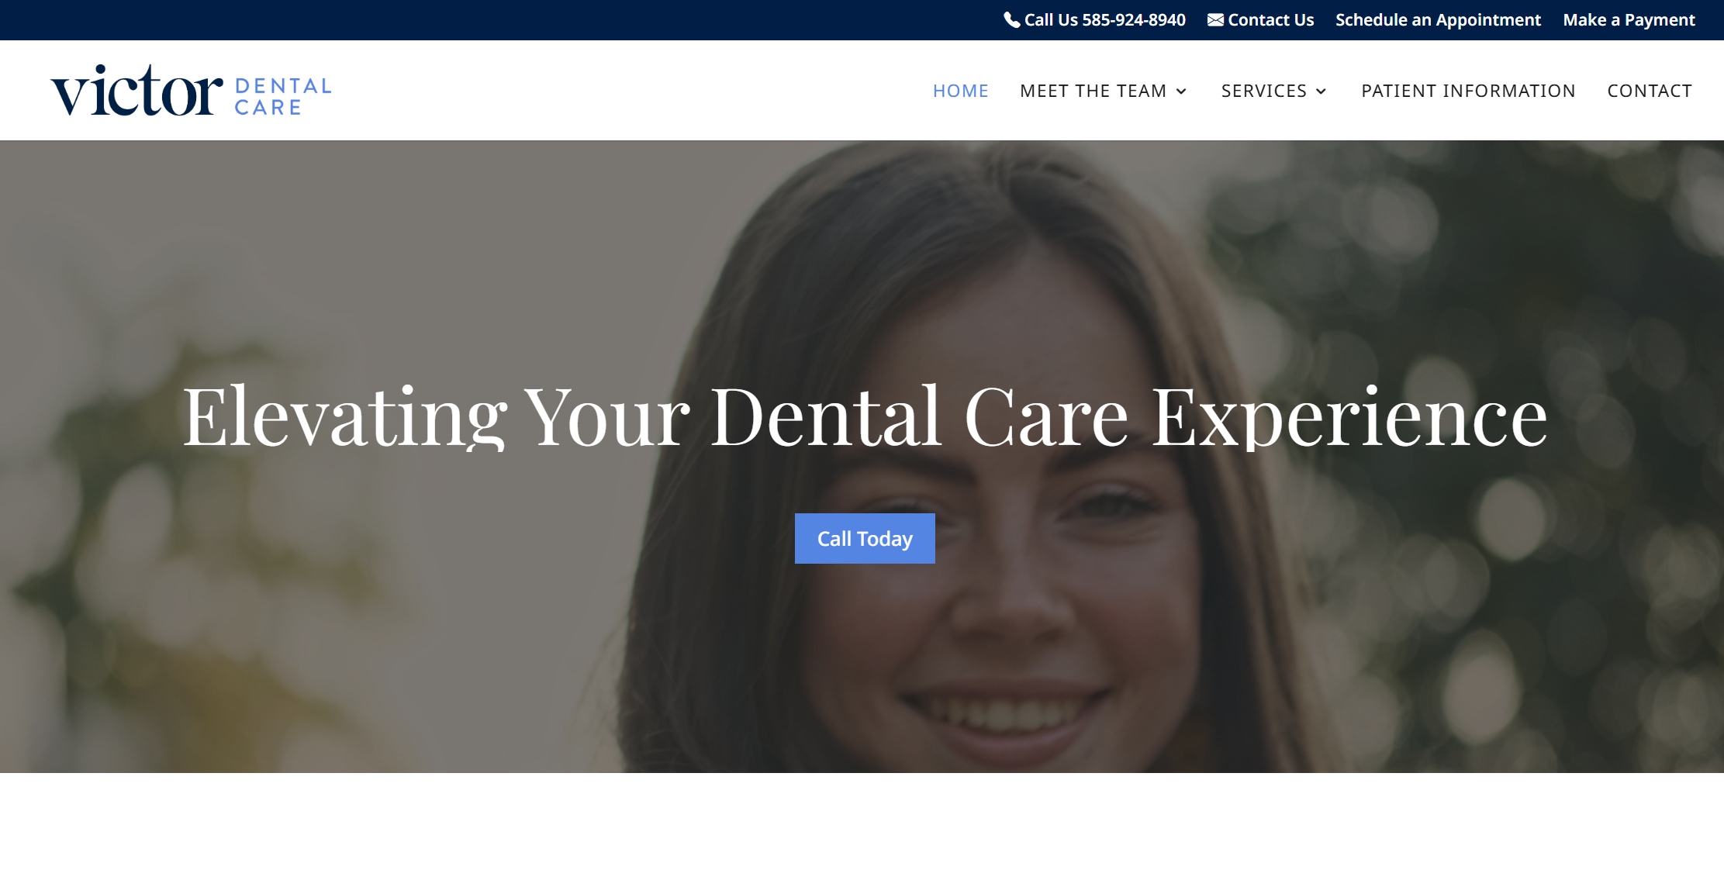The height and width of the screenshot is (887, 1724).
Task: Click the 'Elevating Your Dental Care Experience' headline
Action: pyautogui.click(x=865, y=417)
